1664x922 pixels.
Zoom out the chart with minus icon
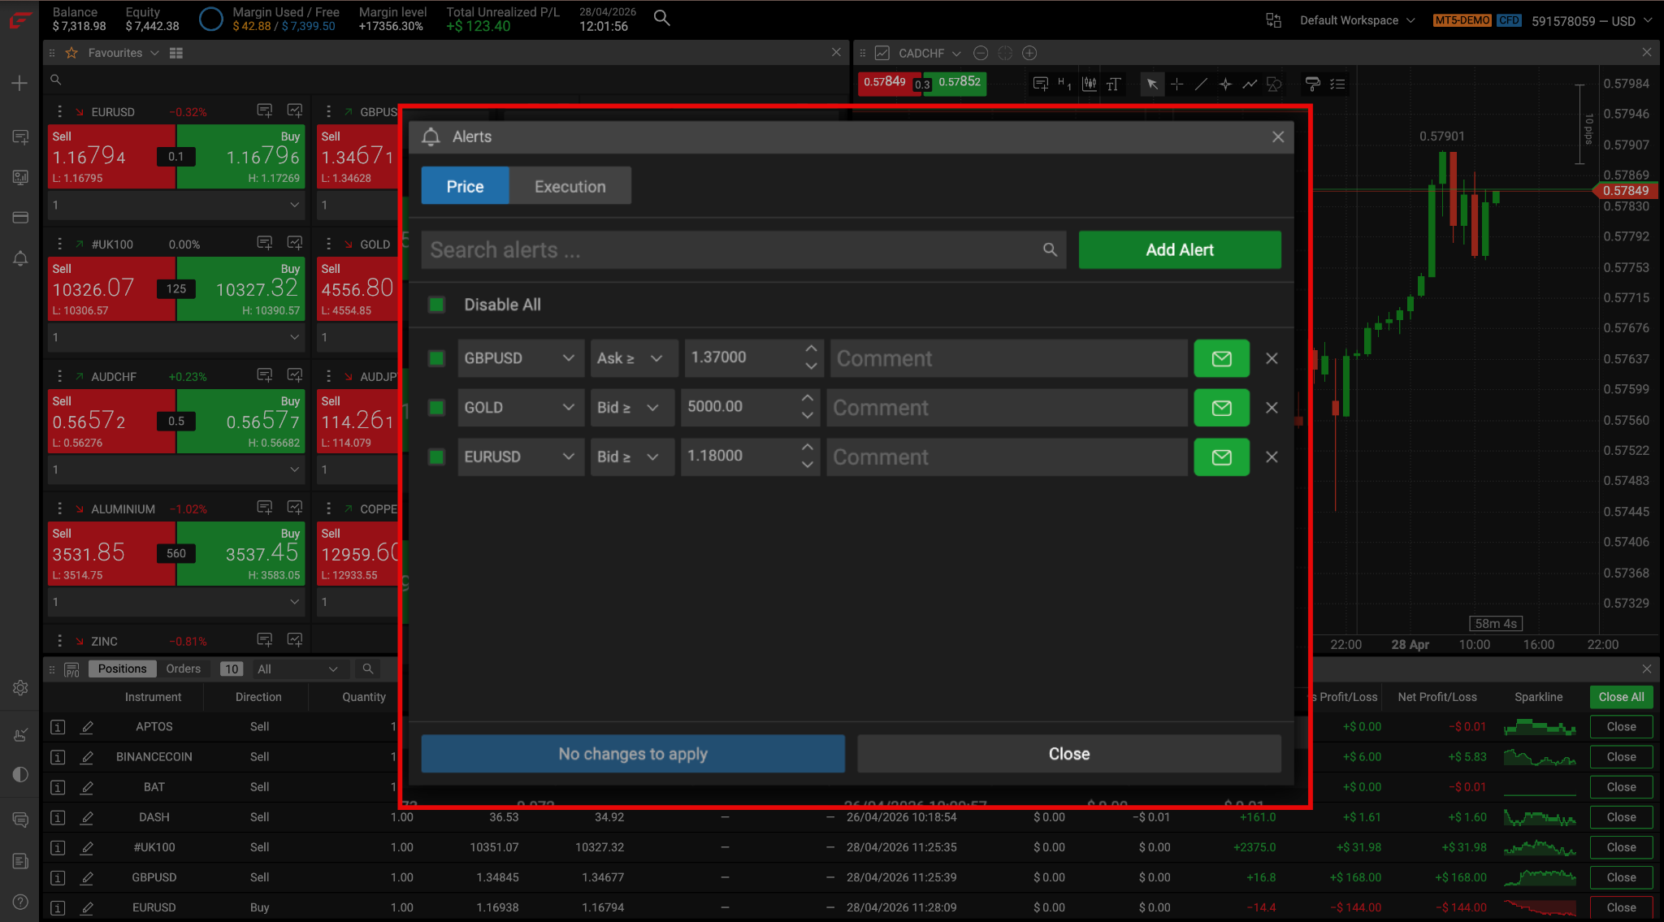981,53
